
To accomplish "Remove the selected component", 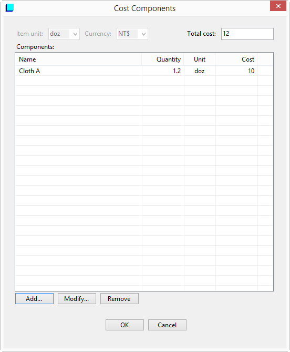I will pos(119,298).
